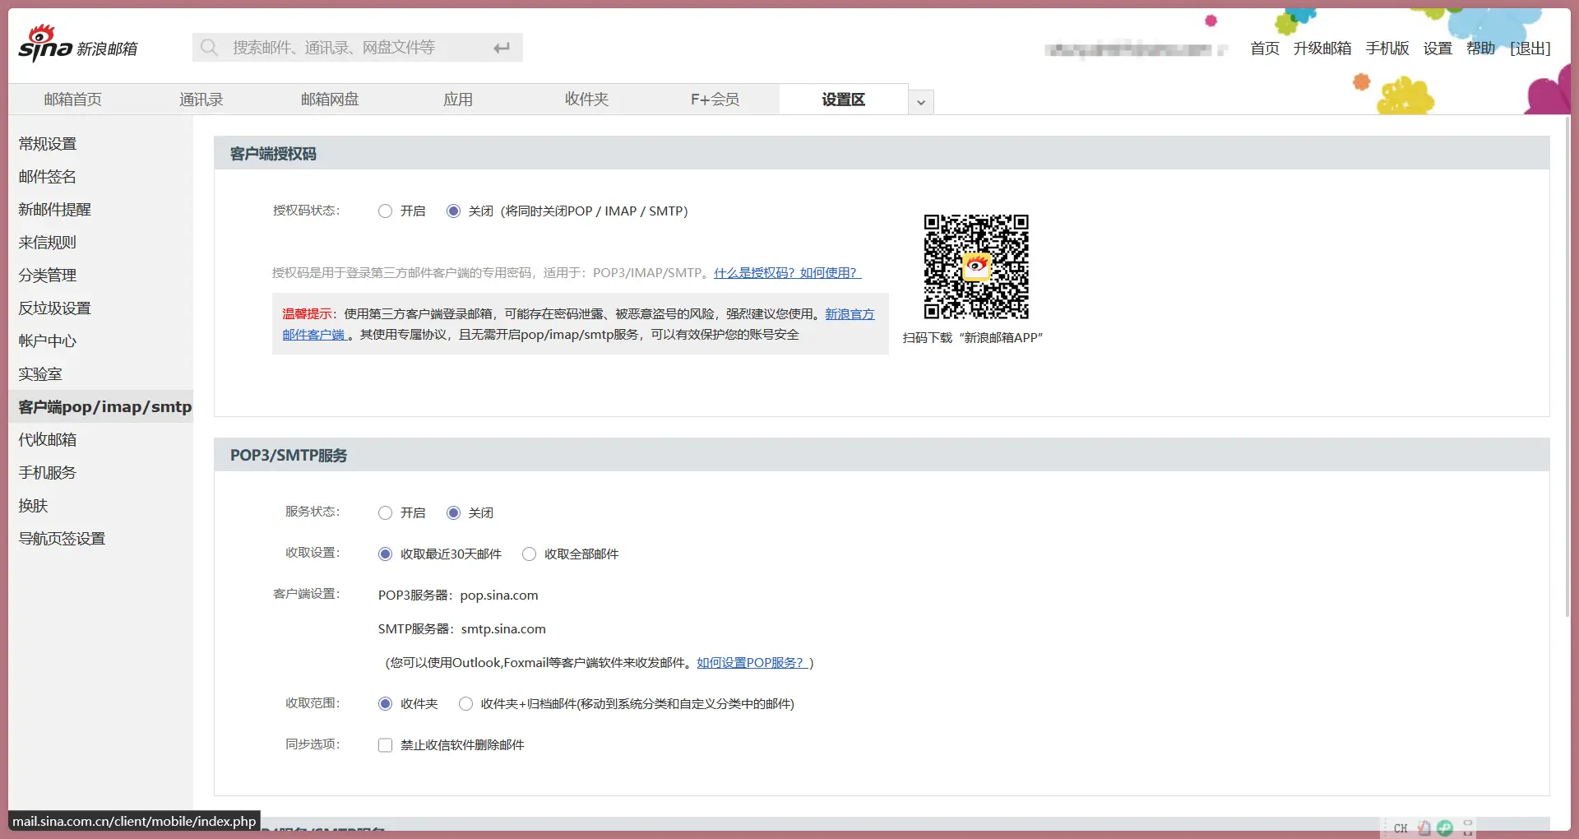Click the QR code for Sina Mail app
This screenshot has height=839, width=1579.
975,267
